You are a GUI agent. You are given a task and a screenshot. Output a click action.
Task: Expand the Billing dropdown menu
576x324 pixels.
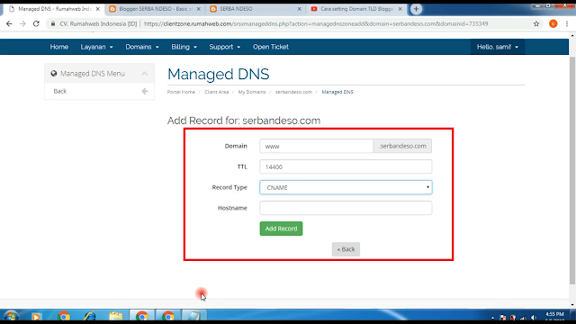click(x=184, y=47)
